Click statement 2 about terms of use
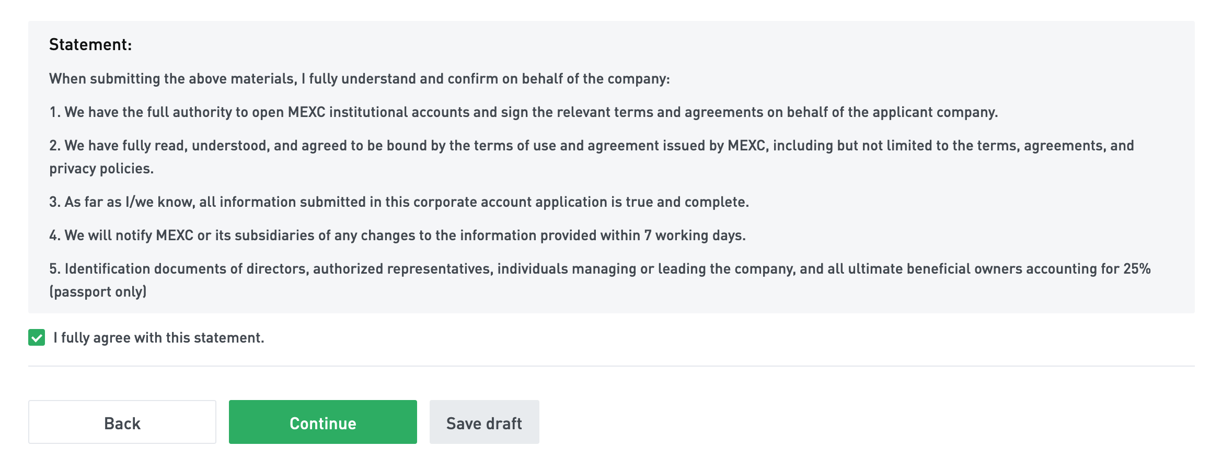Image resolution: width=1222 pixels, height=470 pixels. click(591, 146)
